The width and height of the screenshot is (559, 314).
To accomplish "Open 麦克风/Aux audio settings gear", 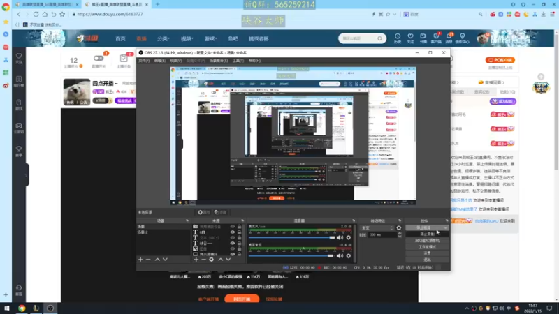I will pos(348,237).
